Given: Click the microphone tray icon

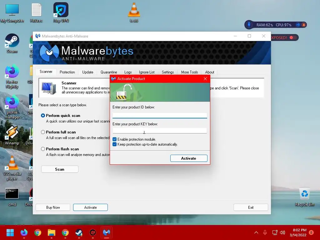Looking at the screenshot, I should 265,232.
